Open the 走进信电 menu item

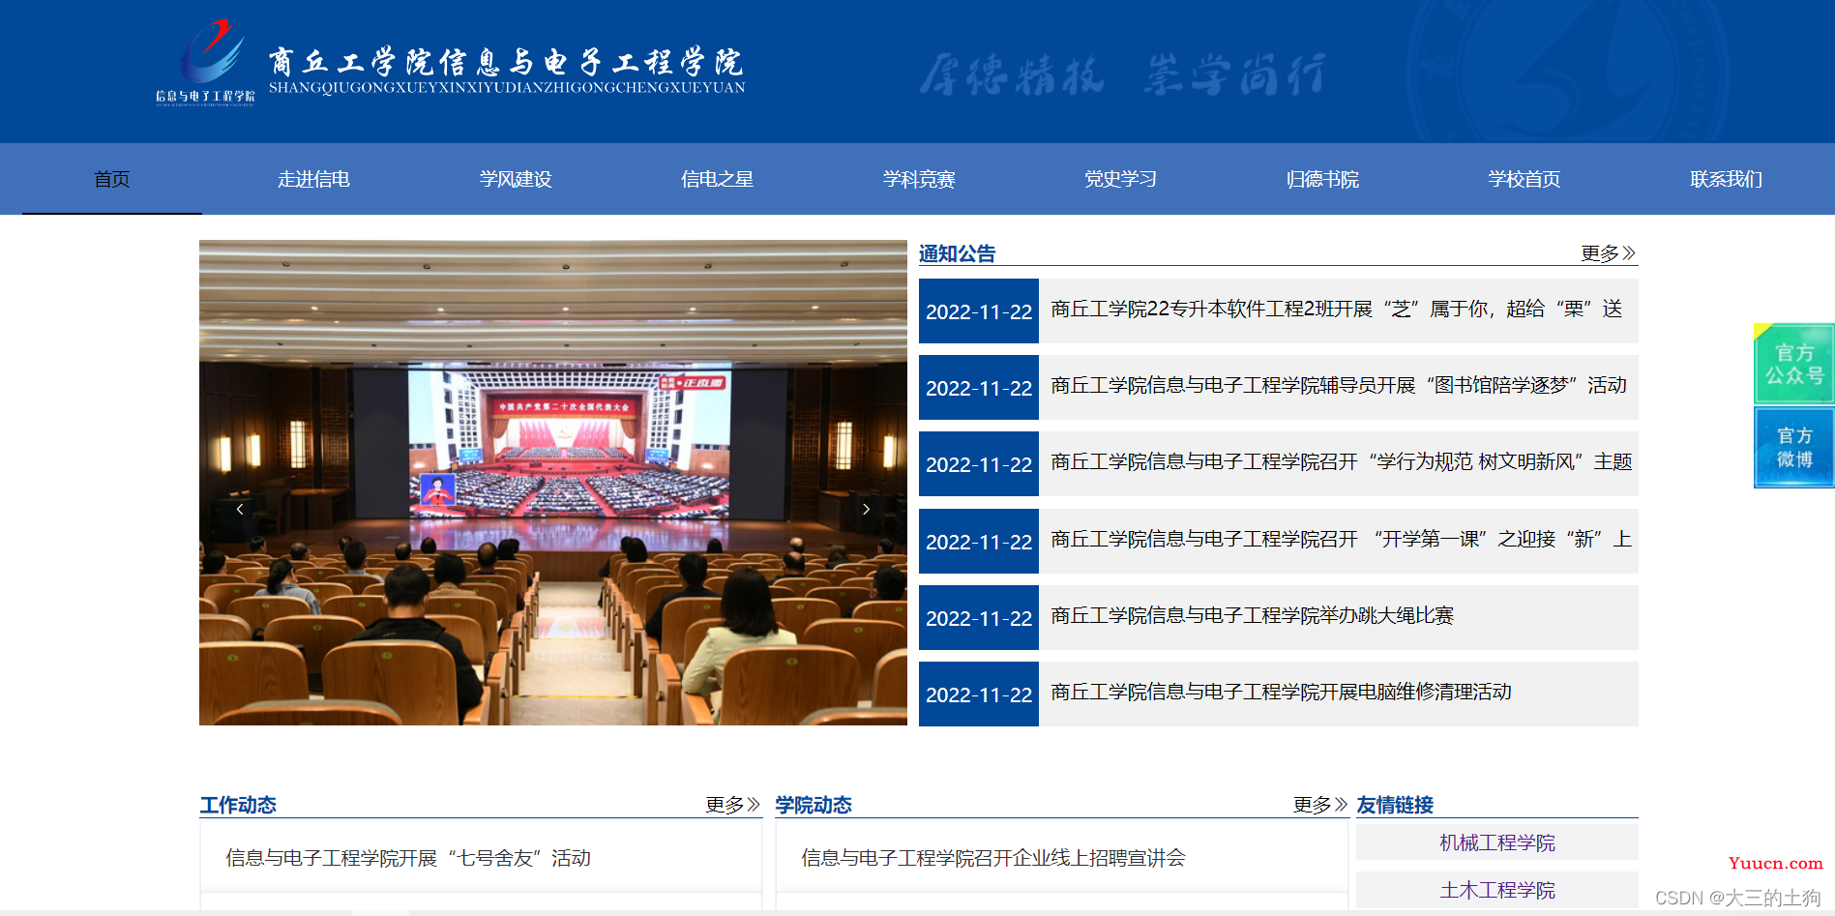coord(313,179)
